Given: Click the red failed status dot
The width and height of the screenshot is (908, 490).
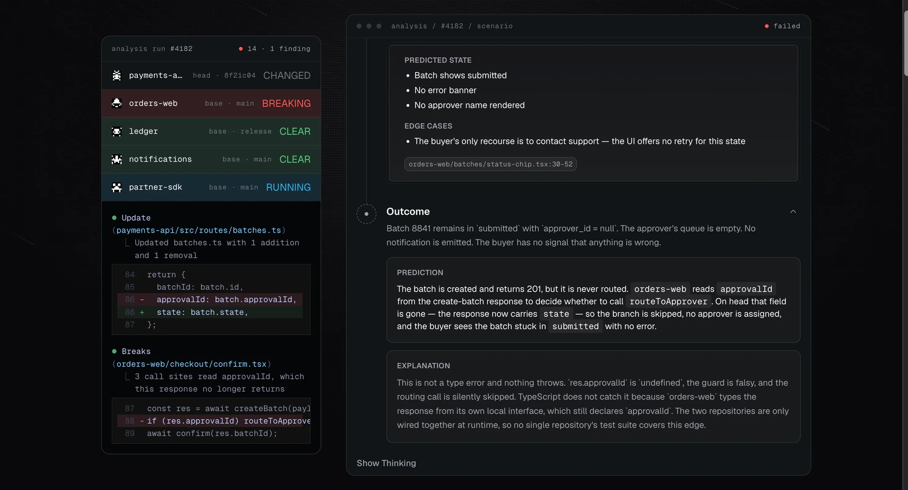Looking at the screenshot, I should (767, 26).
